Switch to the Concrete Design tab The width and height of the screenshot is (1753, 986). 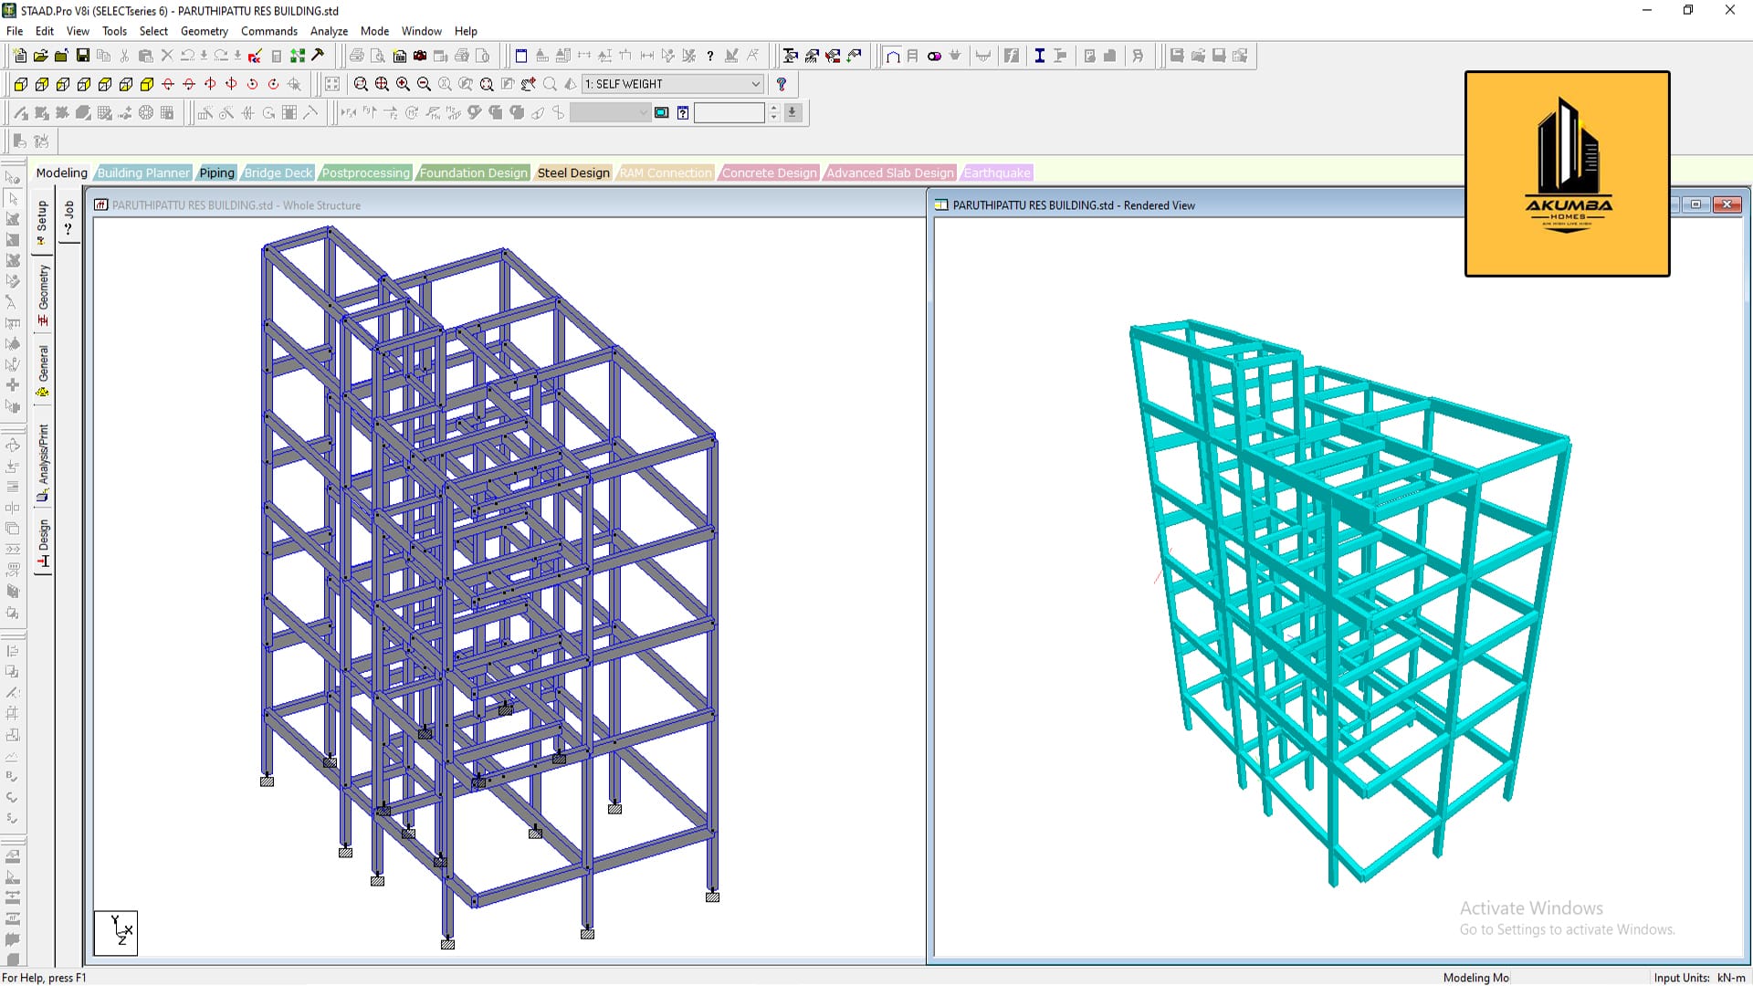tap(770, 173)
